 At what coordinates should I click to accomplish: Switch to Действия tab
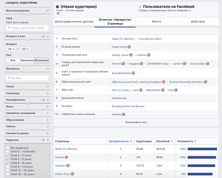point(198,21)
